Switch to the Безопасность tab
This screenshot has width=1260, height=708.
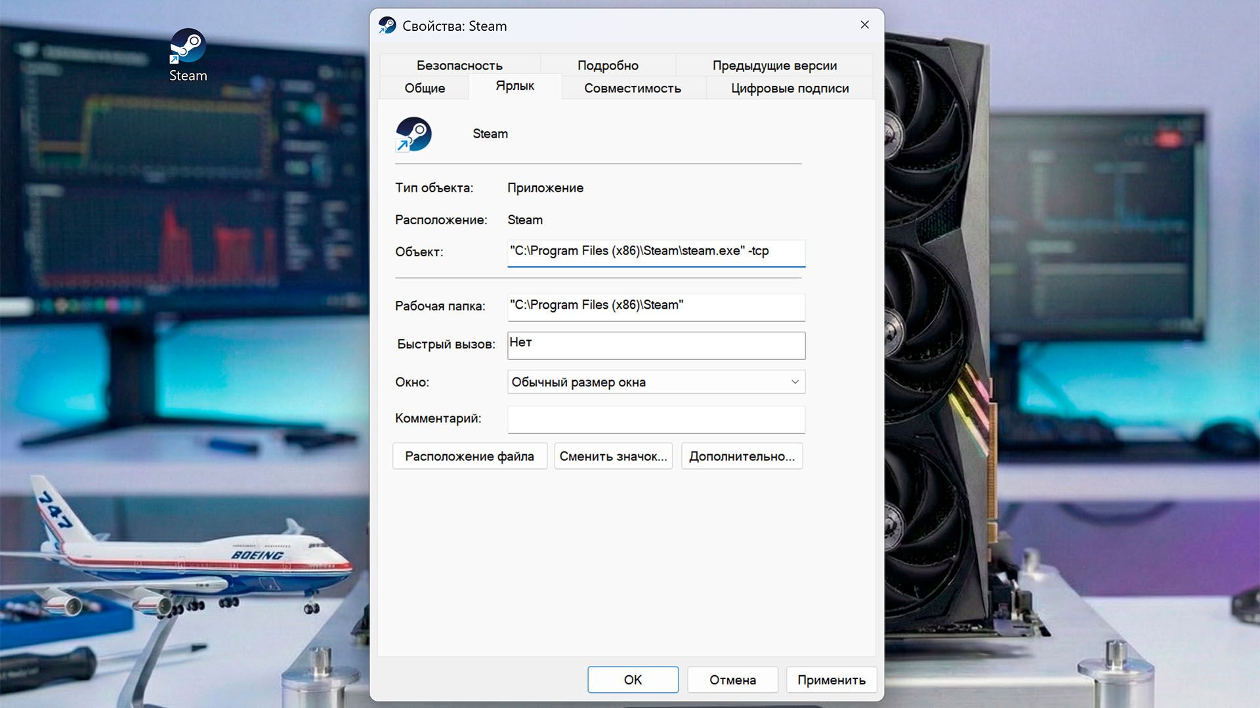(x=459, y=66)
